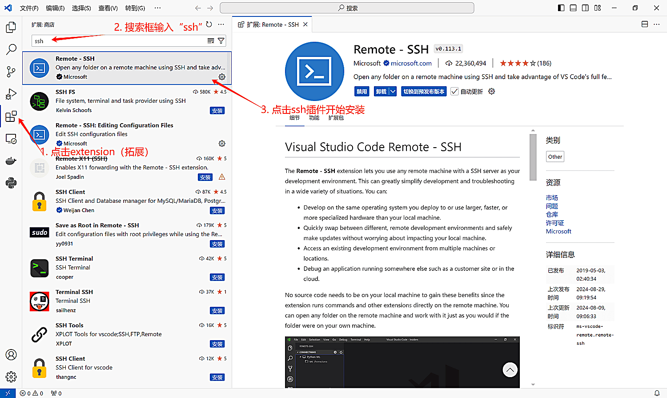Open the Explorer view in the activity bar
This screenshot has height=398, width=667.
(x=11, y=27)
